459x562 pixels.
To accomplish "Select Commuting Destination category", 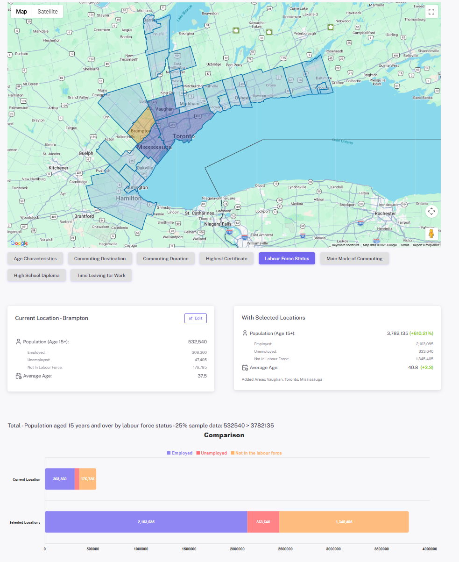I will click(x=100, y=258).
